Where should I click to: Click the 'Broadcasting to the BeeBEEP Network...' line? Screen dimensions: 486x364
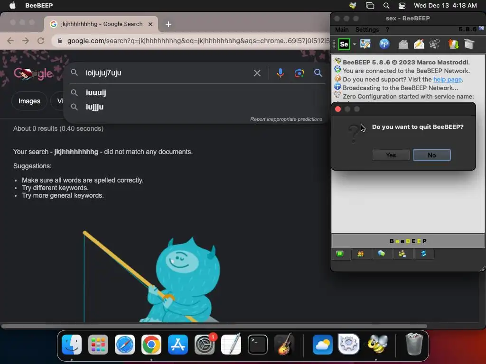click(400, 88)
